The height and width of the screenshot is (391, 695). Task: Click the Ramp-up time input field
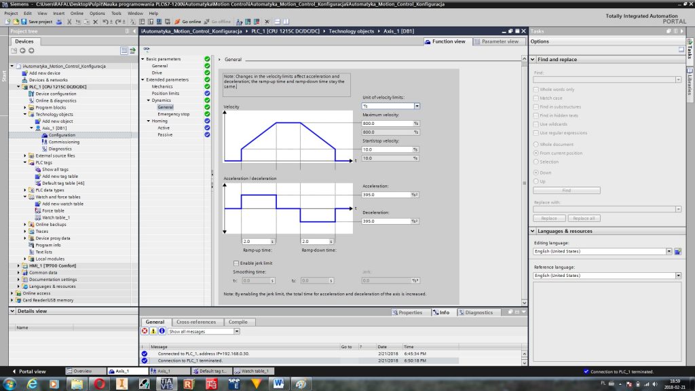coord(257,241)
